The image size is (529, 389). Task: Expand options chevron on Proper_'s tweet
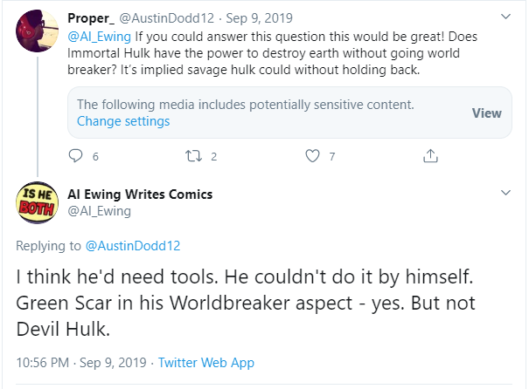pyautogui.click(x=505, y=17)
